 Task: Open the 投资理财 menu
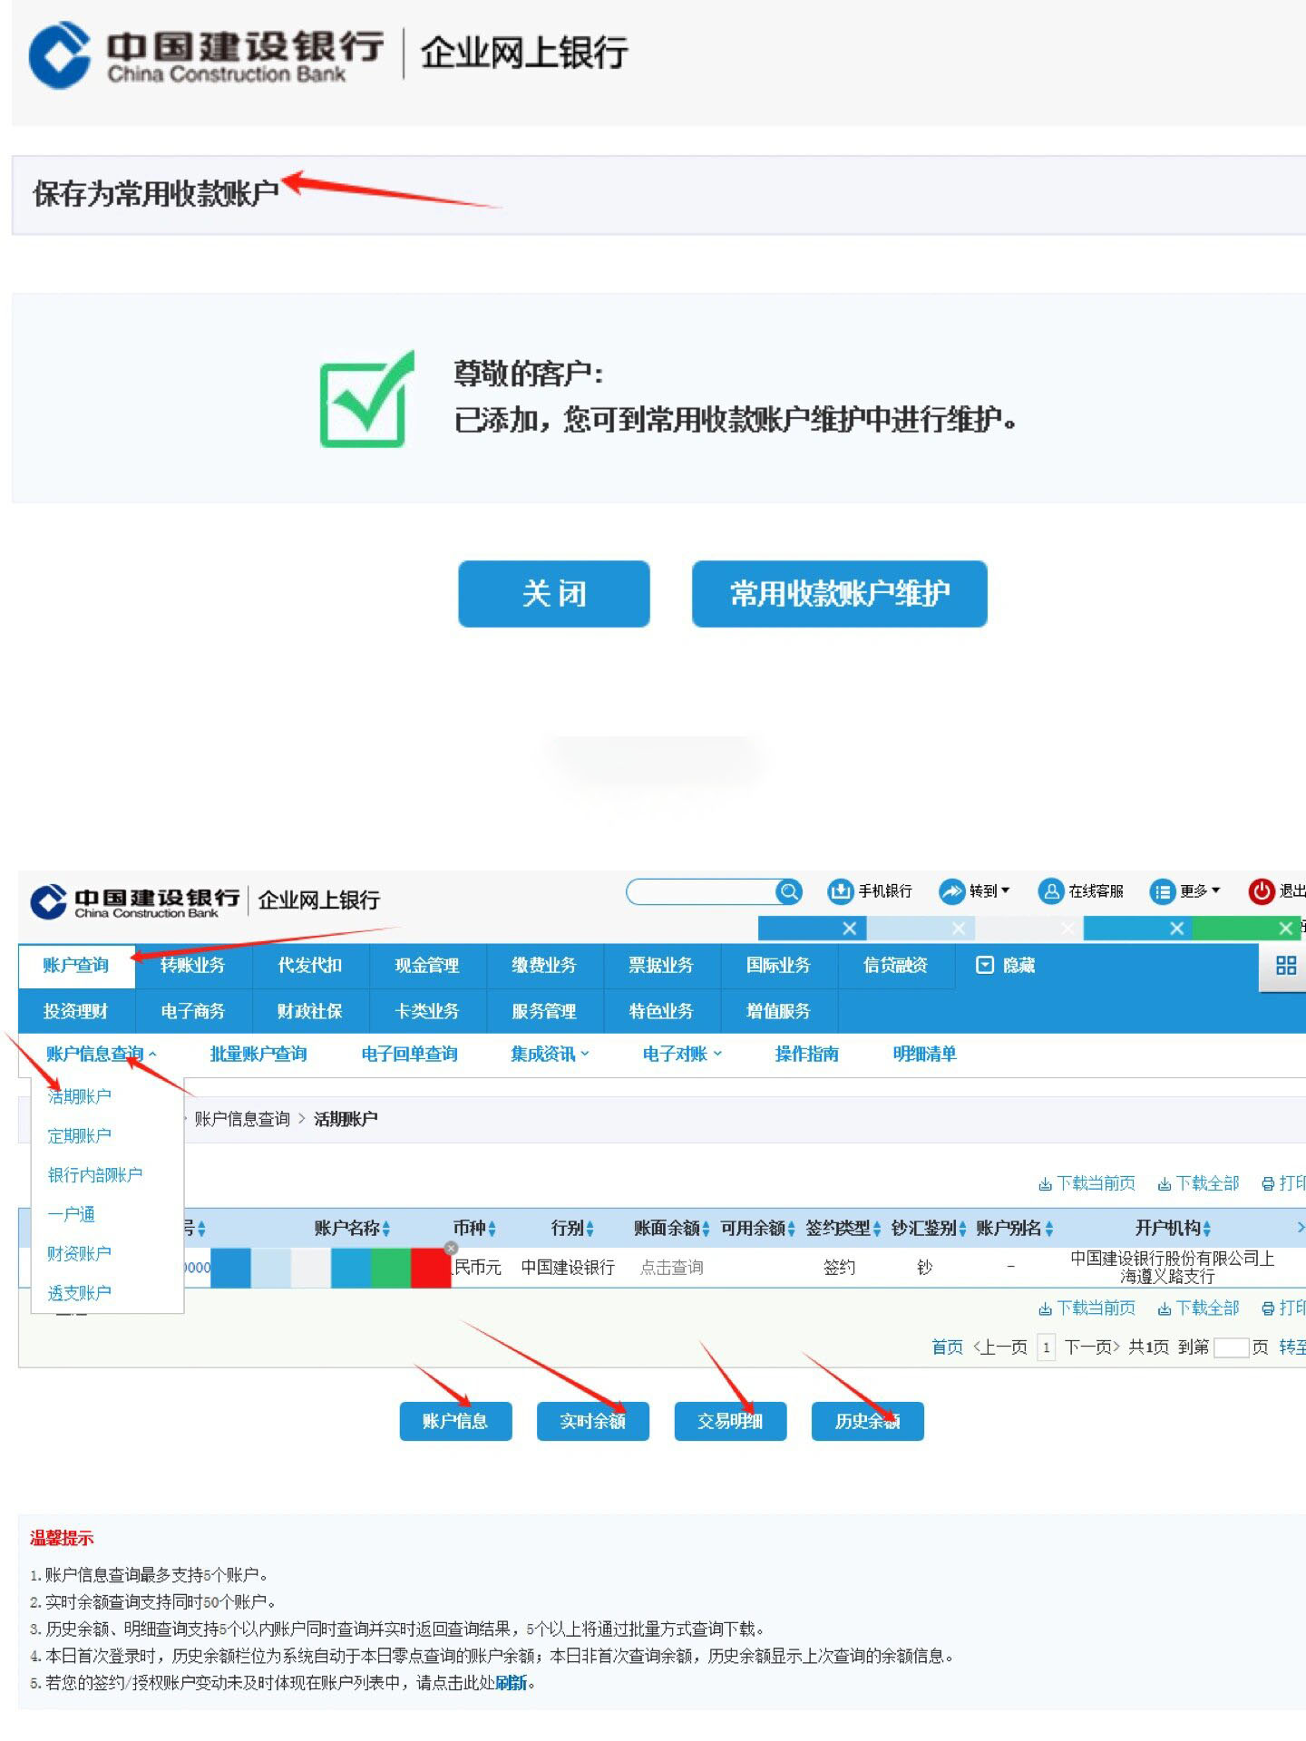(76, 1011)
